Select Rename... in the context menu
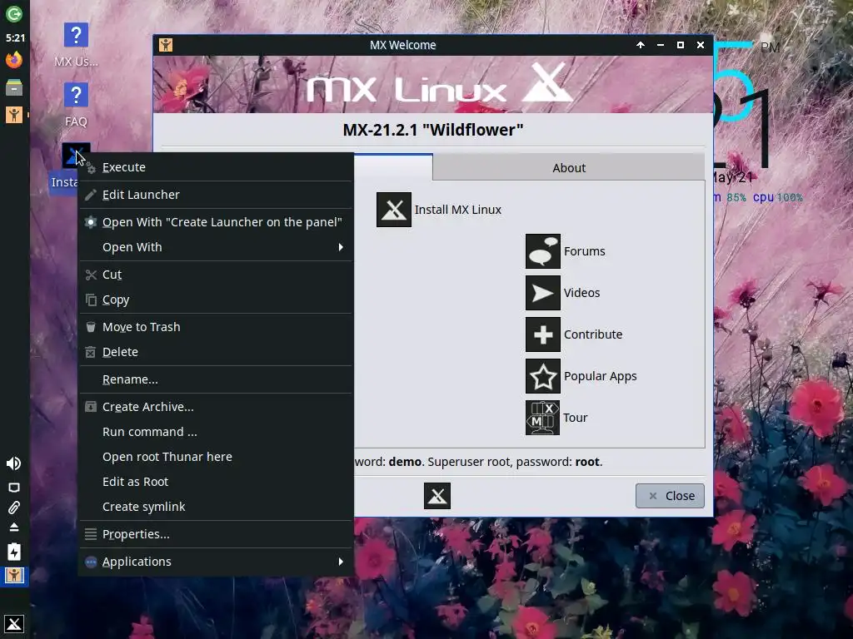 [x=216, y=379]
